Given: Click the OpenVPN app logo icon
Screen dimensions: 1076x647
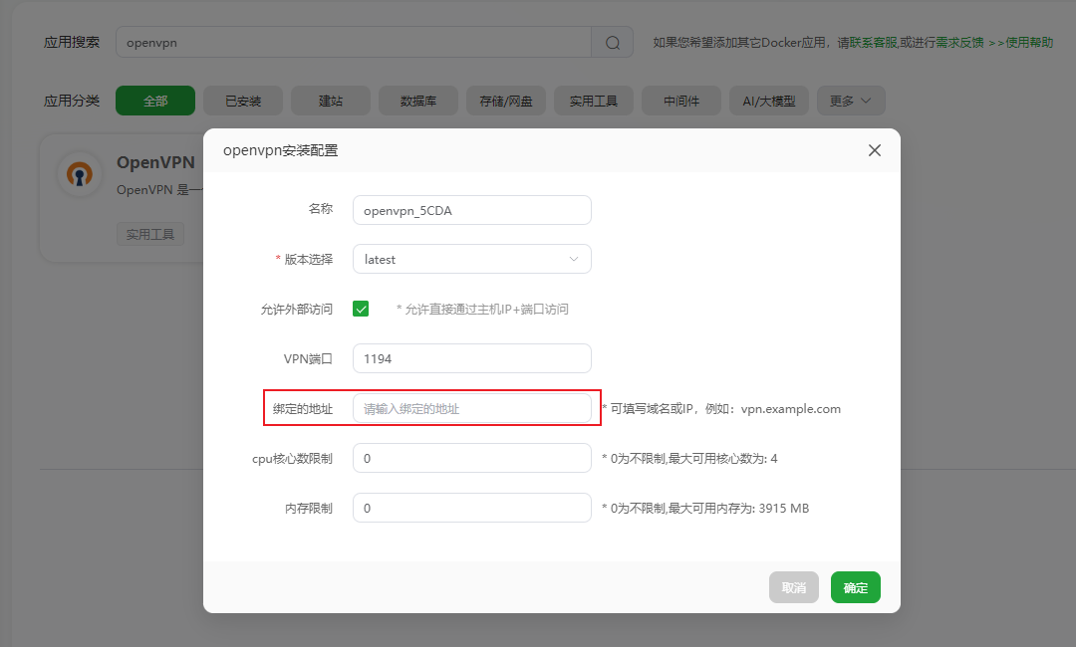Looking at the screenshot, I should [x=80, y=174].
